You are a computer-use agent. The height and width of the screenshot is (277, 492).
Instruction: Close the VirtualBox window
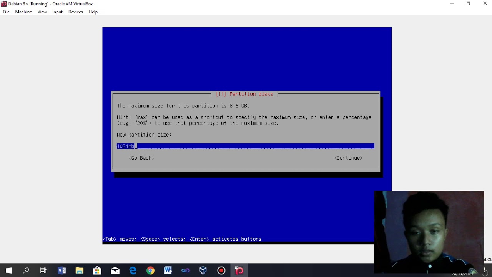[485, 4]
